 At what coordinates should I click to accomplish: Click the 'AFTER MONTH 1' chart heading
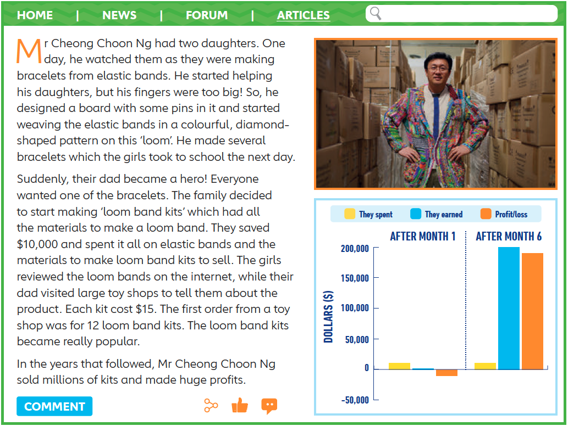pos(423,237)
